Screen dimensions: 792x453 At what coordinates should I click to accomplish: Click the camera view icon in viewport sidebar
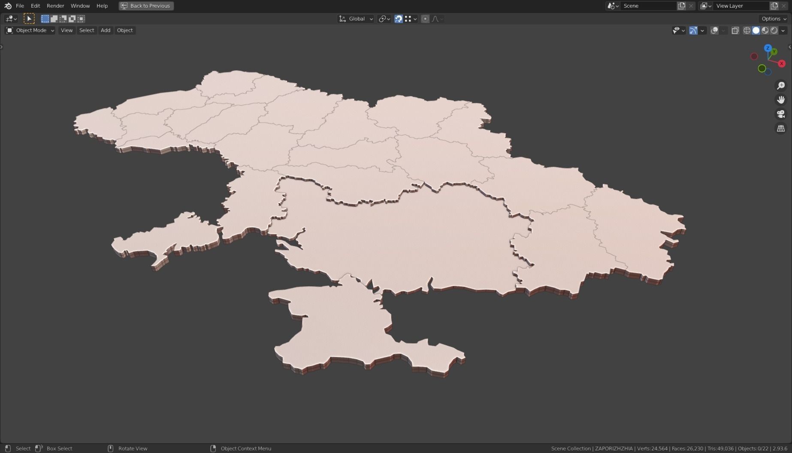pyautogui.click(x=781, y=114)
